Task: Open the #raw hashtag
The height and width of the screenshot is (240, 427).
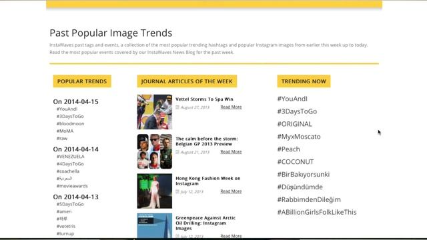Action: [62, 138]
